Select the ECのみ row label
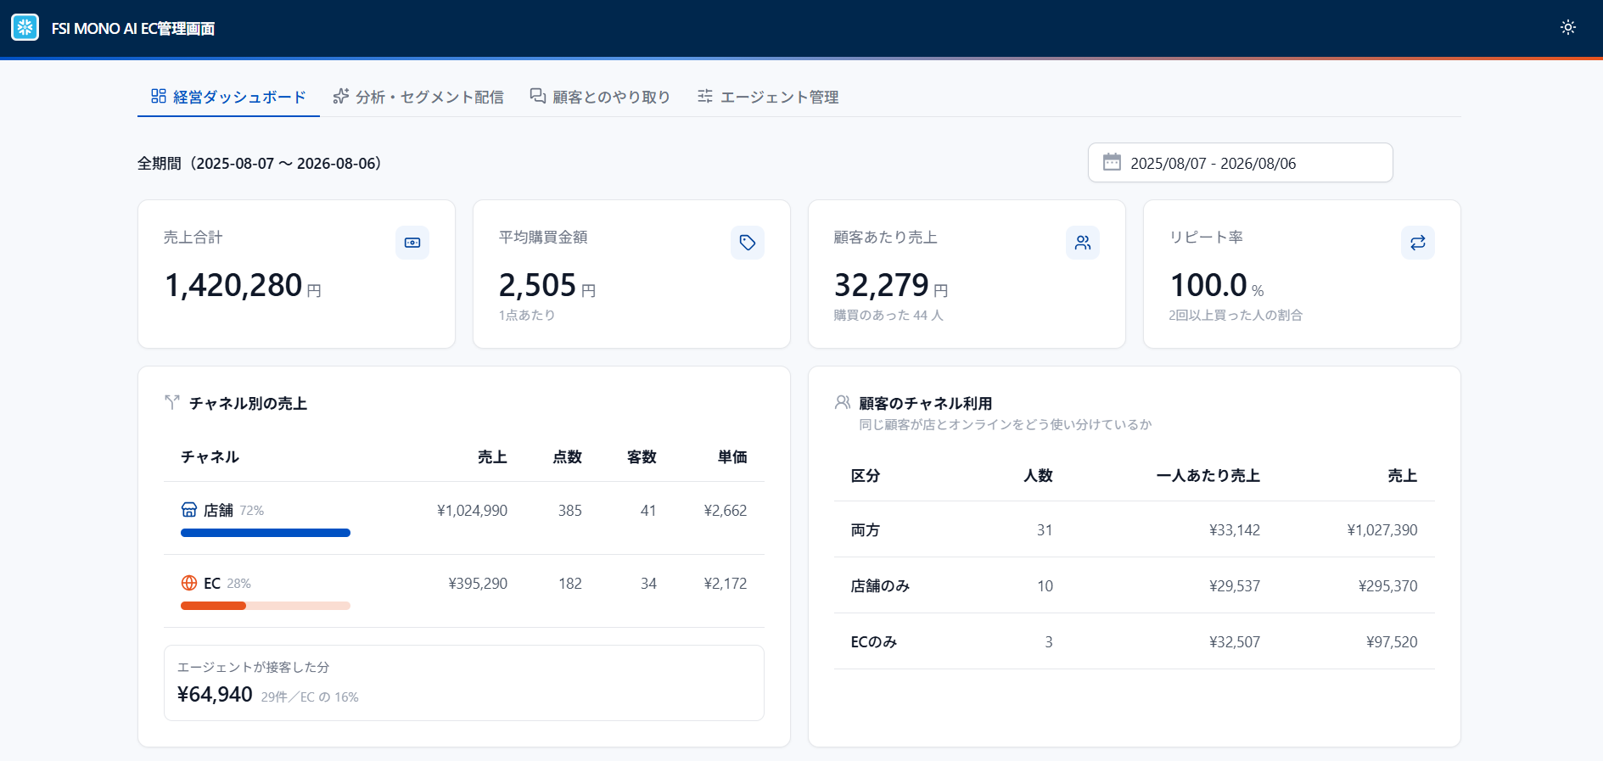1603x761 pixels. [x=874, y=641]
